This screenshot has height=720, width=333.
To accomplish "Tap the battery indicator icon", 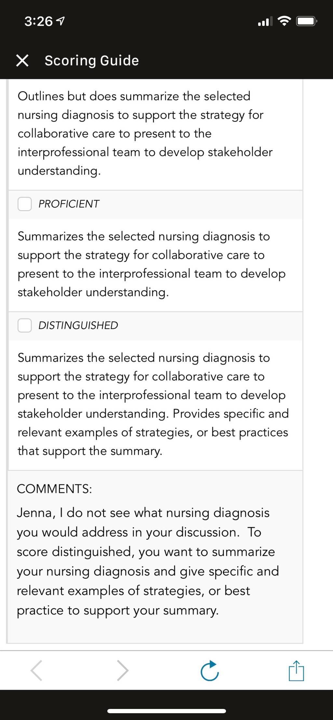I will pos(307,21).
